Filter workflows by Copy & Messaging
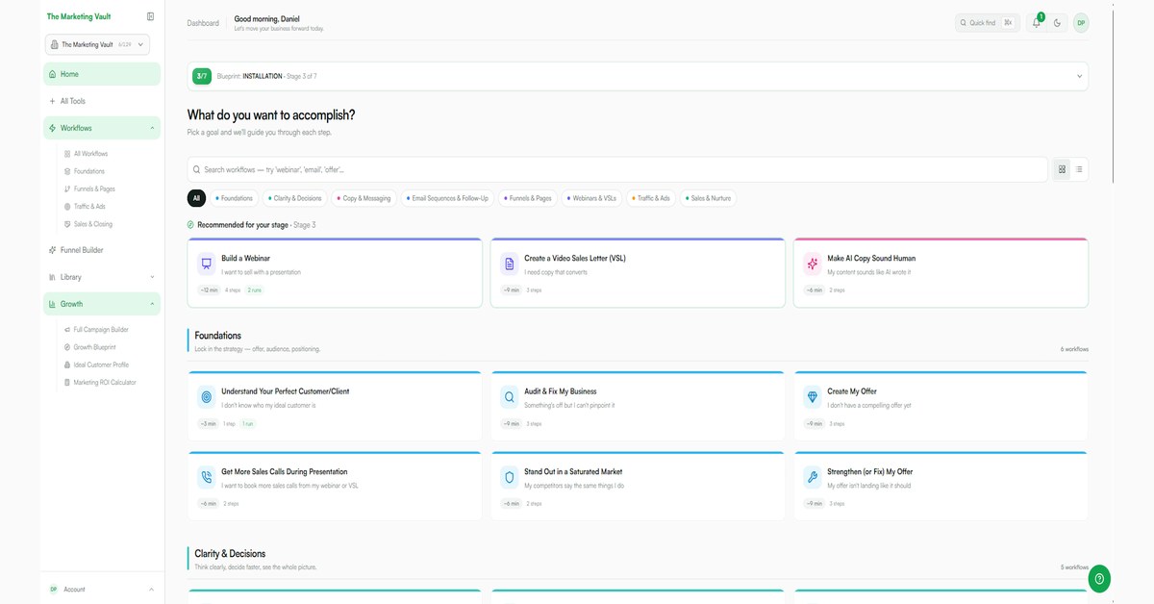1154x604 pixels. coord(364,198)
